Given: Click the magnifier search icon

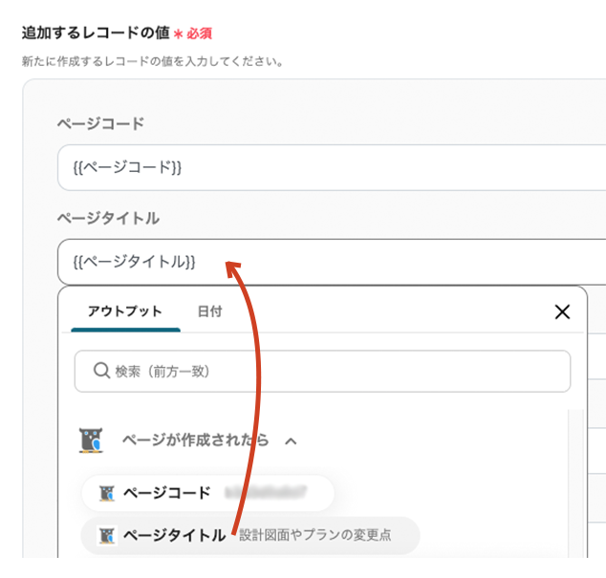Looking at the screenshot, I should (101, 371).
